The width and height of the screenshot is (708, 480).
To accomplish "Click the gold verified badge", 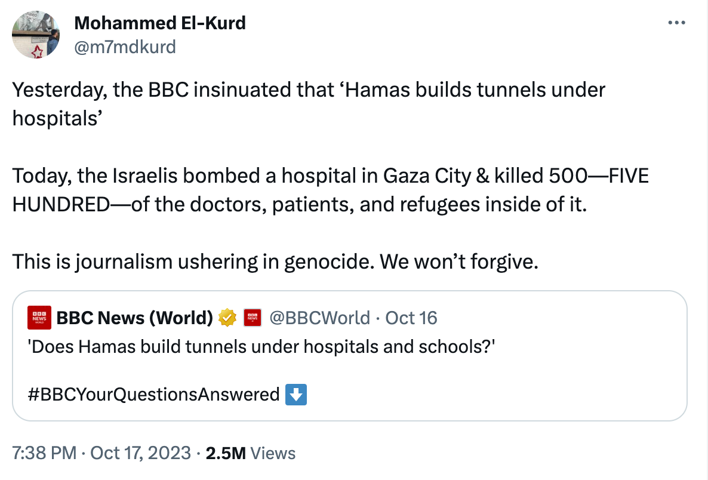I will coord(227,318).
